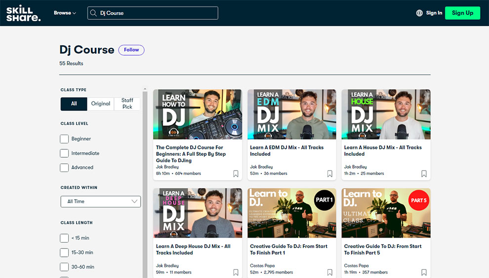Open Creative Guide To DJ Part 5 title
Viewport: 489px width, 278px height.
pos(383,249)
